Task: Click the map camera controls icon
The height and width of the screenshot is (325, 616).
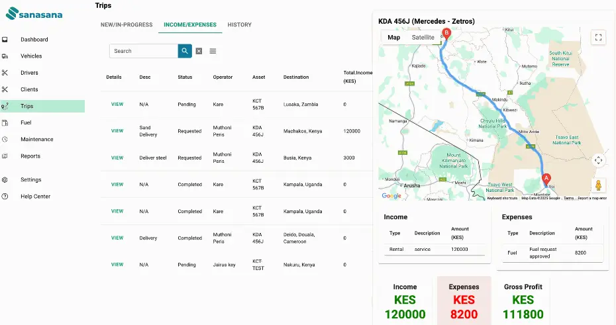Action: pyautogui.click(x=598, y=160)
